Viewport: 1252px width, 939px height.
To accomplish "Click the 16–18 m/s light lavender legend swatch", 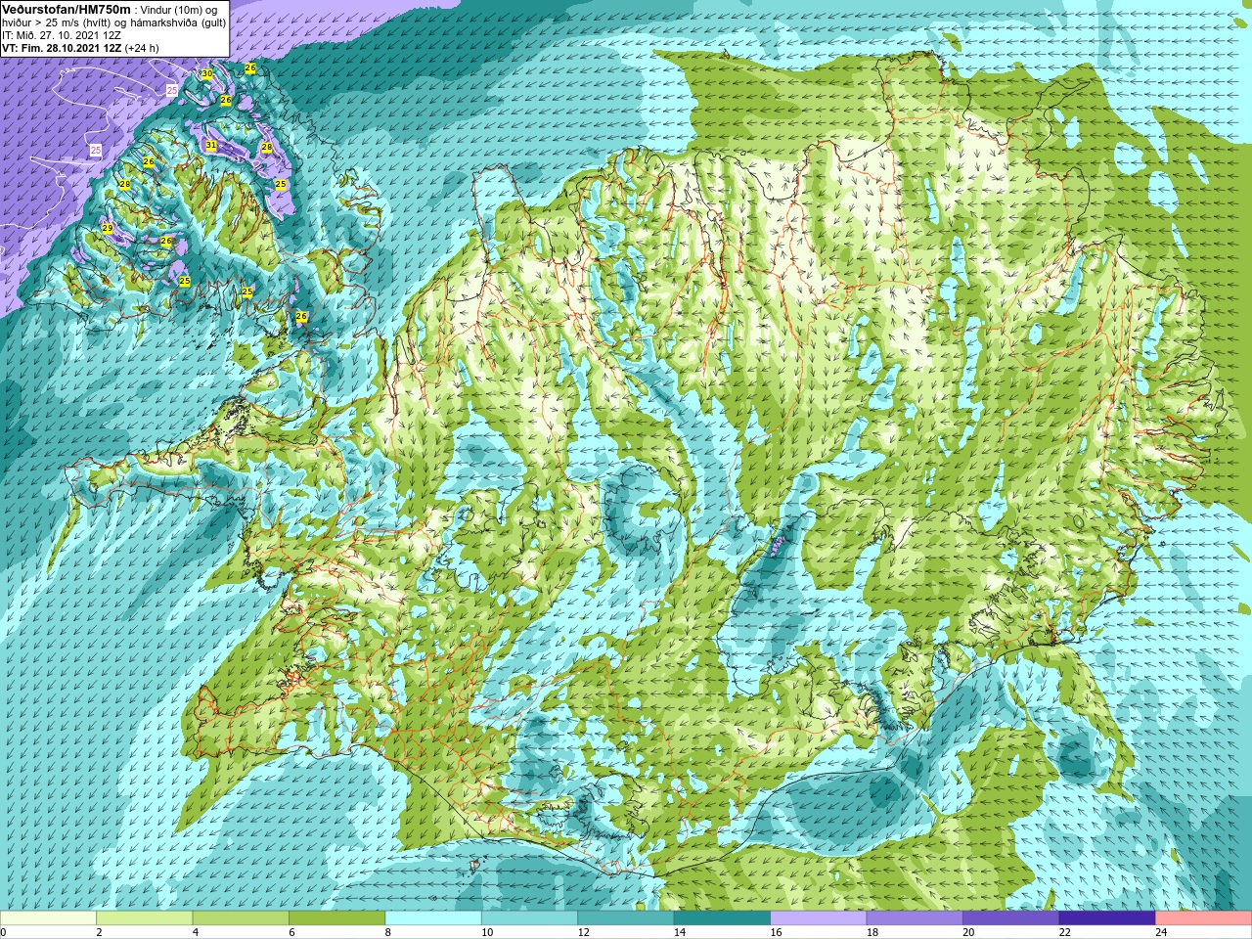I will pyautogui.click(x=819, y=918).
